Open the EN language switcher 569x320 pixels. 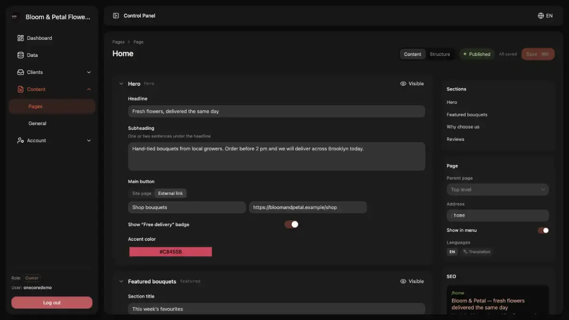tap(545, 16)
